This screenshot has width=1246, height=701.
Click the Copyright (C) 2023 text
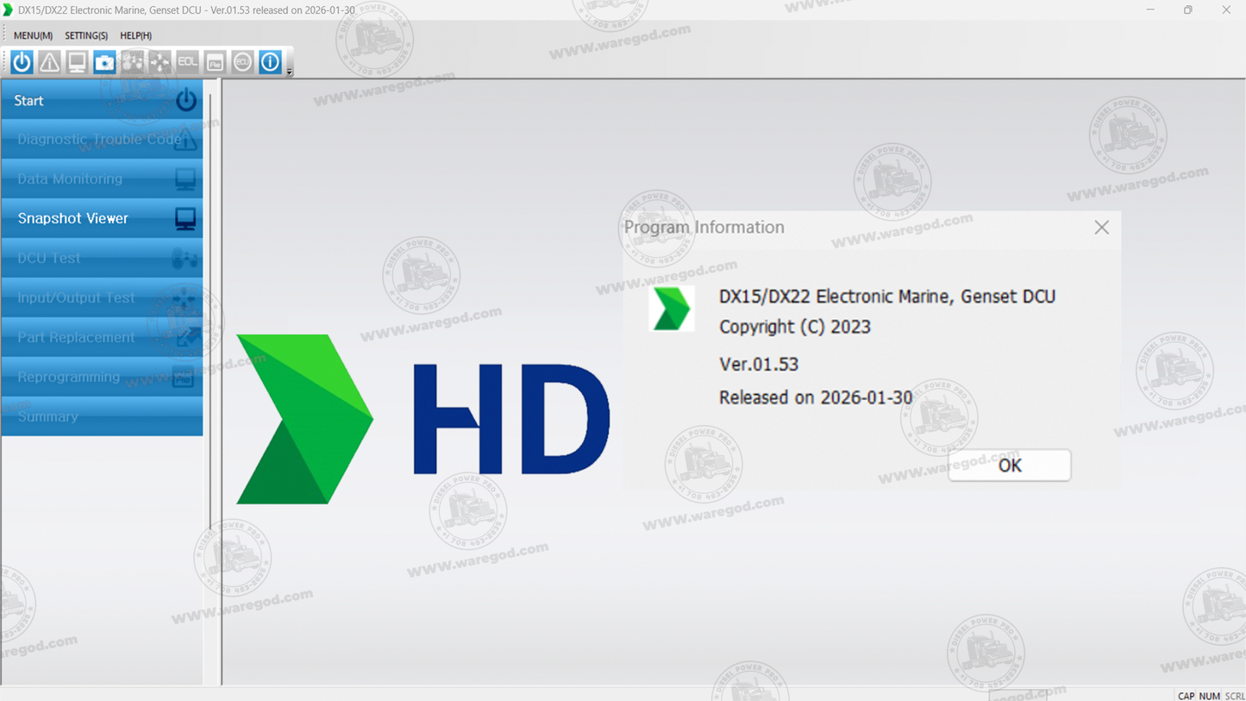[795, 327]
